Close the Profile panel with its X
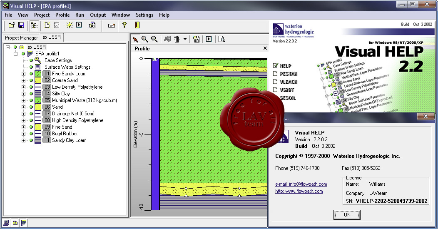Image resolution: width=438 pixels, height=229 pixels. coord(265,48)
